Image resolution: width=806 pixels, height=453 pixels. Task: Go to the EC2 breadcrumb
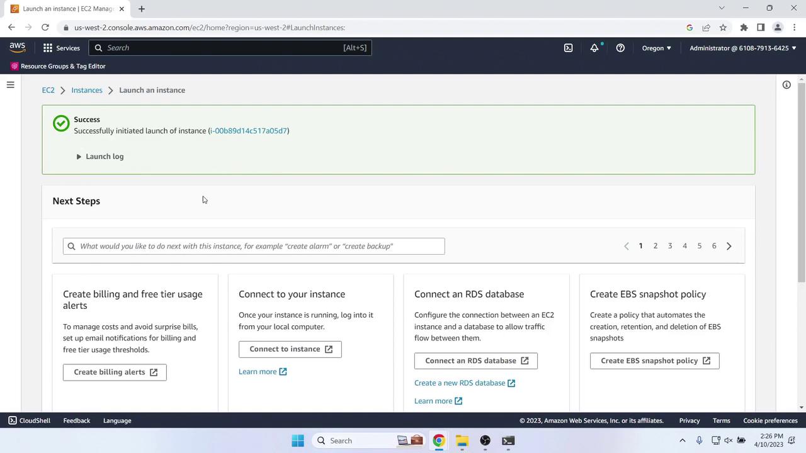(x=48, y=90)
